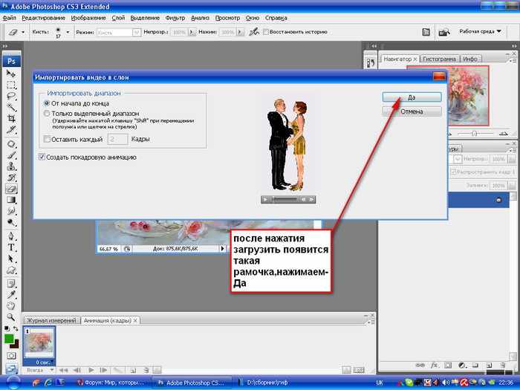
Task: Open the eraser tool preset dropdown
Action: pyautogui.click(x=23, y=32)
